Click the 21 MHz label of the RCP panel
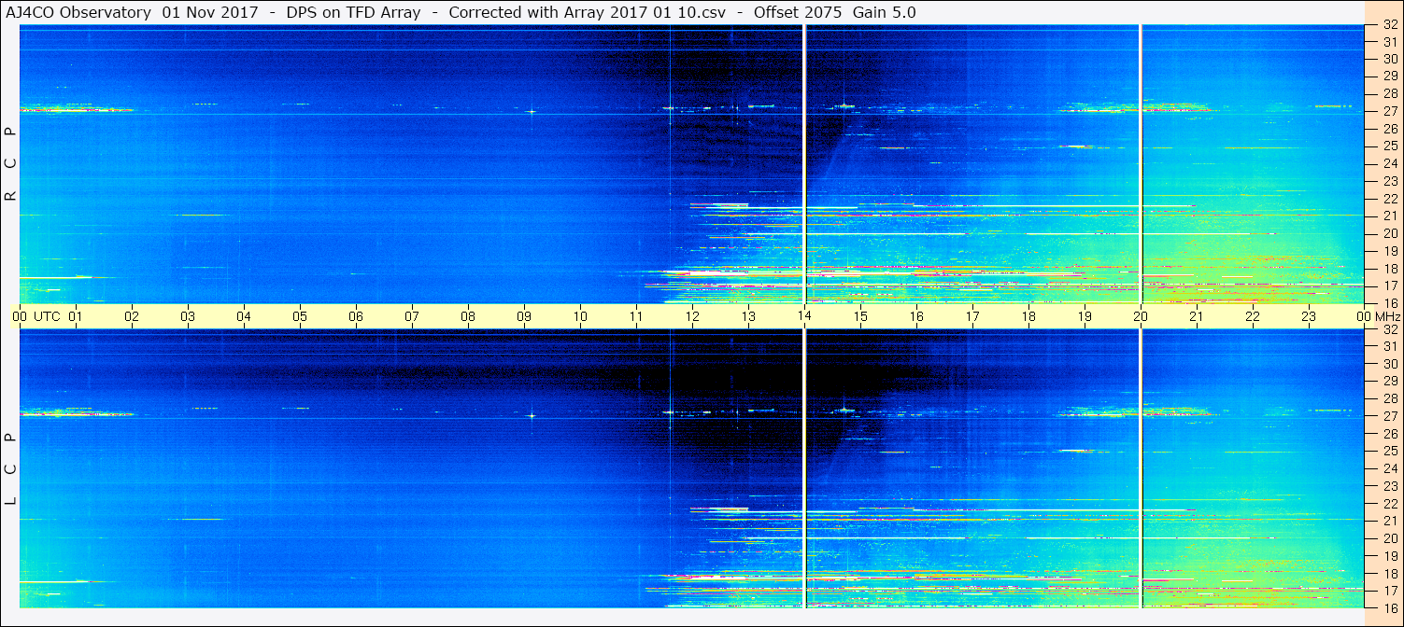Viewport: 1404px width, 627px height. [1390, 216]
